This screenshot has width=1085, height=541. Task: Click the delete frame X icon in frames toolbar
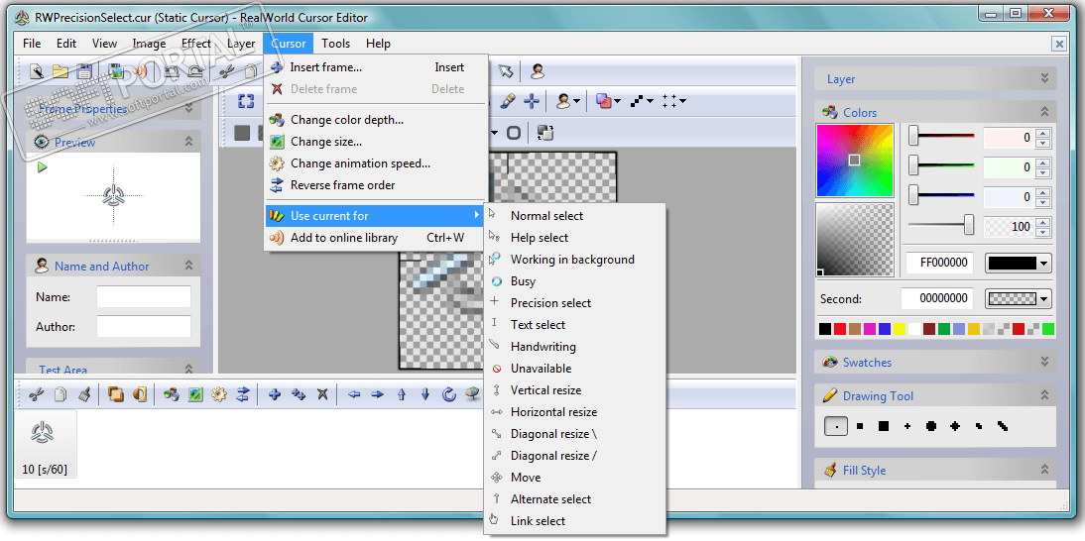click(321, 394)
